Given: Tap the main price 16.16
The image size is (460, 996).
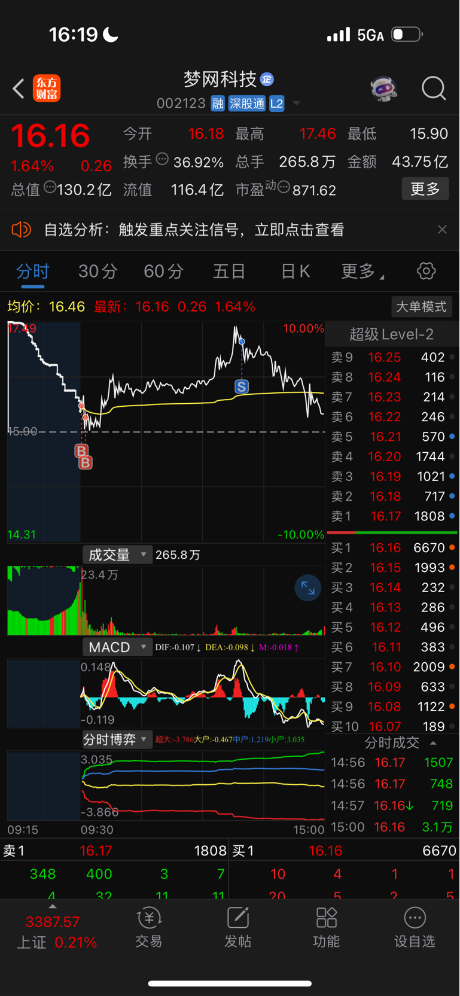Looking at the screenshot, I should pyautogui.click(x=51, y=136).
